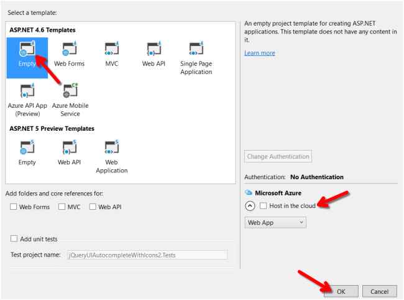
Task: Click the Single Page Application label
Action: click(196, 68)
